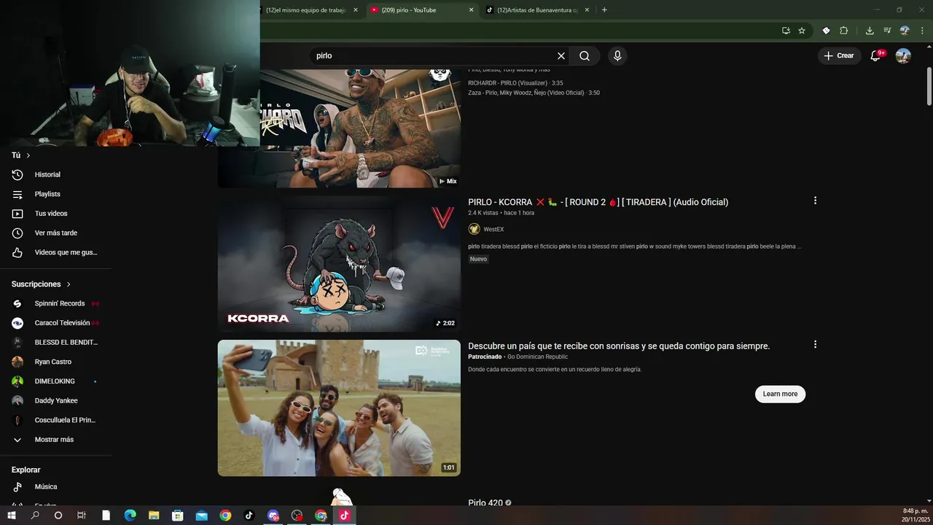This screenshot has width=933, height=525.
Task: Open new browser tab with plus icon
Action: [604, 10]
